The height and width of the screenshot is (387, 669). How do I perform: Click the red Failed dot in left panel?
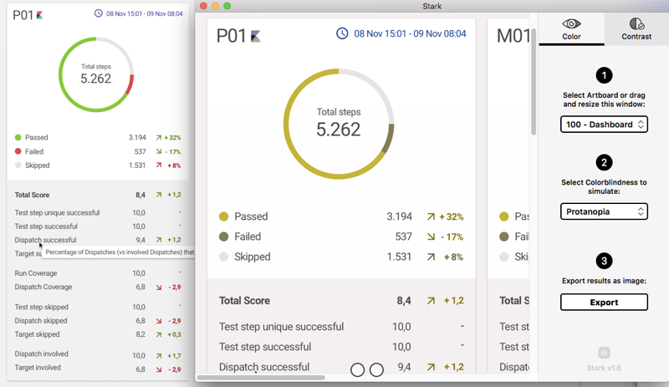[x=18, y=151]
